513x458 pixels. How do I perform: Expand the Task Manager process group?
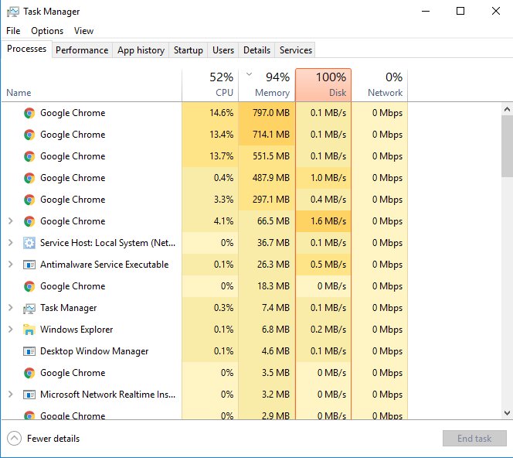pos(11,307)
